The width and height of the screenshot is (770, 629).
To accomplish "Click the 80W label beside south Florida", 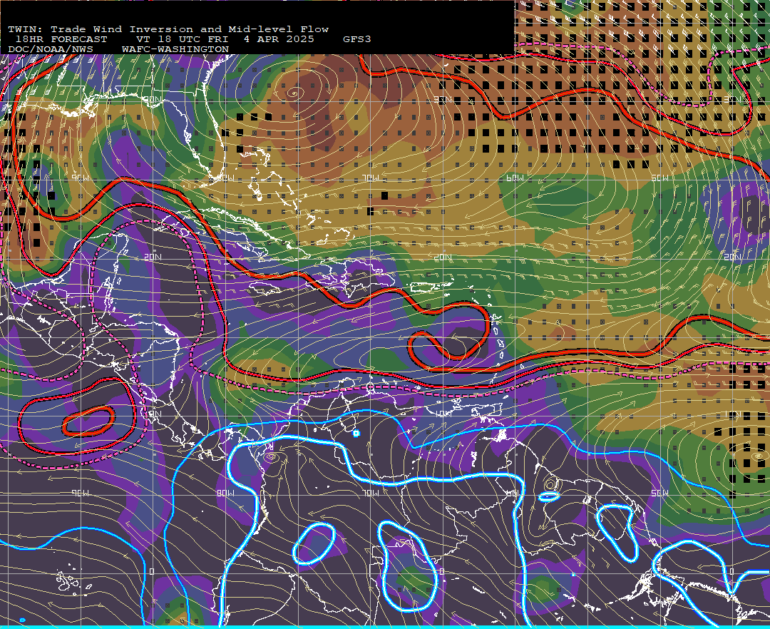I will point(225,178).
